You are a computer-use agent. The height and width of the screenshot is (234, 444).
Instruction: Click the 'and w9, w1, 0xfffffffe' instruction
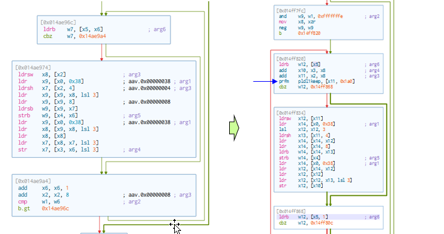(310, 16)
